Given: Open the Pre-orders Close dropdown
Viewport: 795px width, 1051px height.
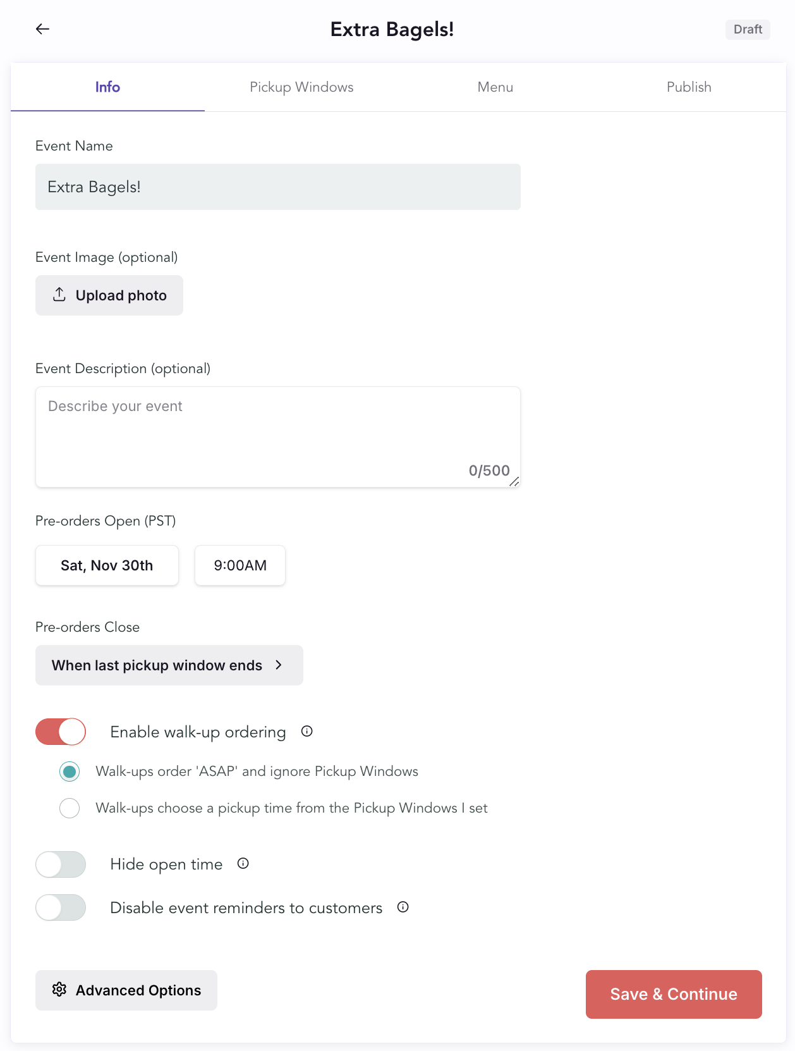Looking at the screenshot, I should (169, 665).
